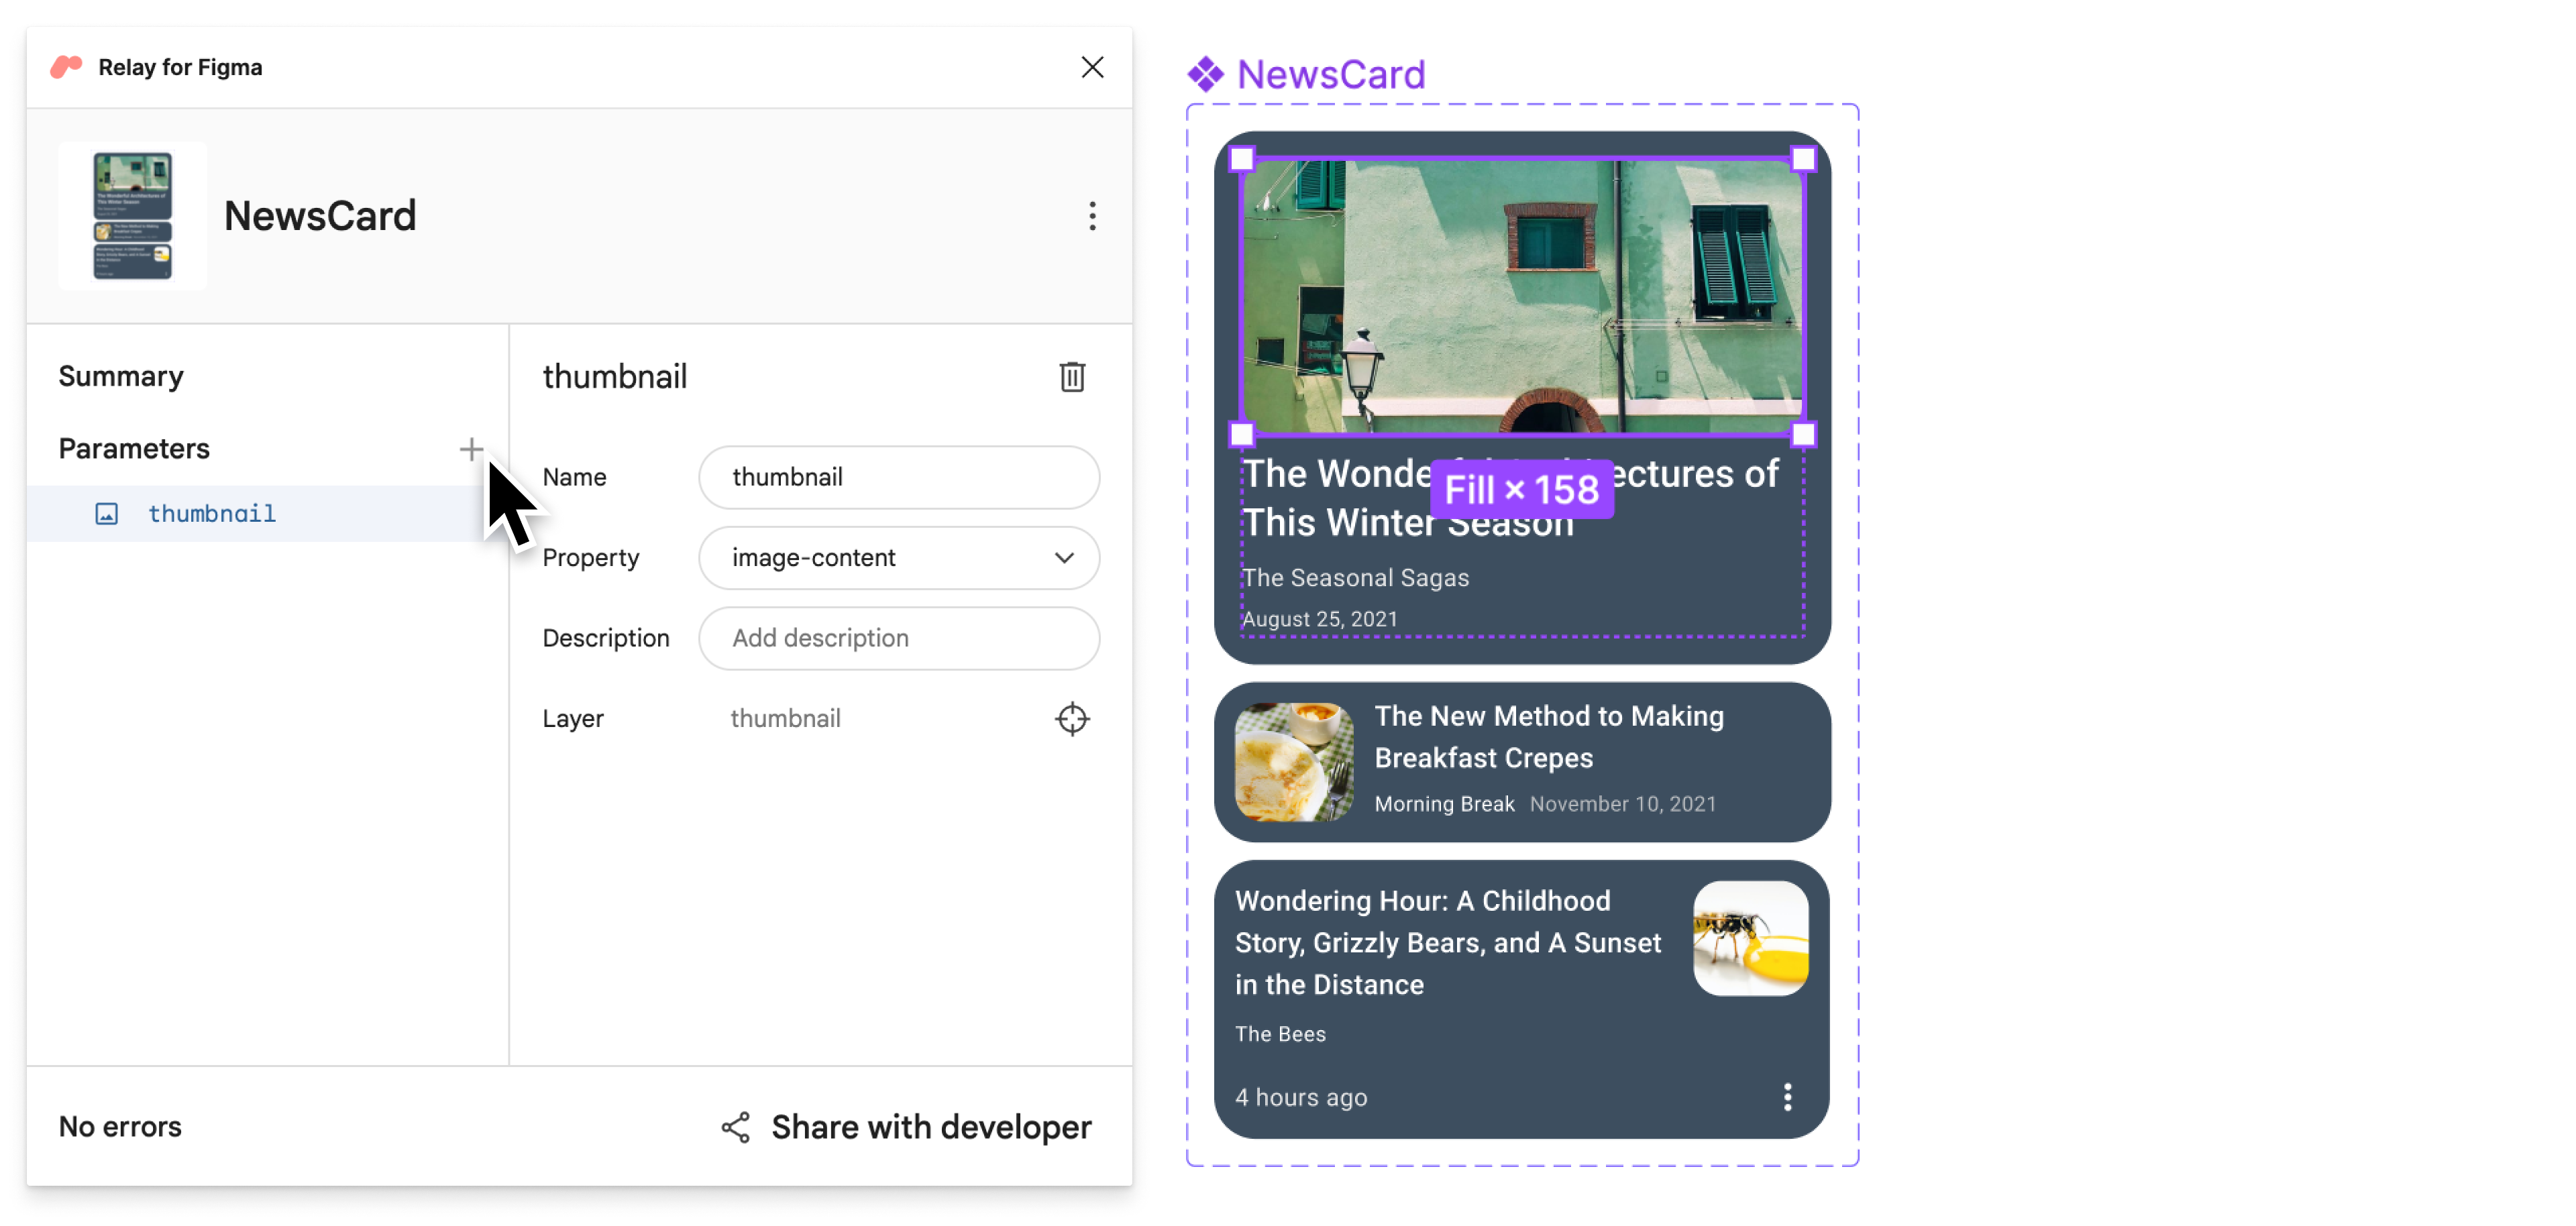The image size is (2576, 1226).
Task: Click the Name input field showing thumbnail
Action: coord(900,477)
